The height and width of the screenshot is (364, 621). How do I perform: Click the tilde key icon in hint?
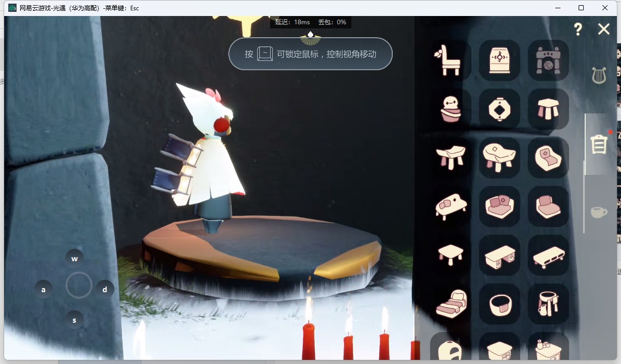265,54
